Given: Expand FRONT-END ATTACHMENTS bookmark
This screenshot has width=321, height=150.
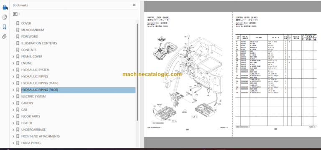Looking at the screenshot, I should coord(13,136).
